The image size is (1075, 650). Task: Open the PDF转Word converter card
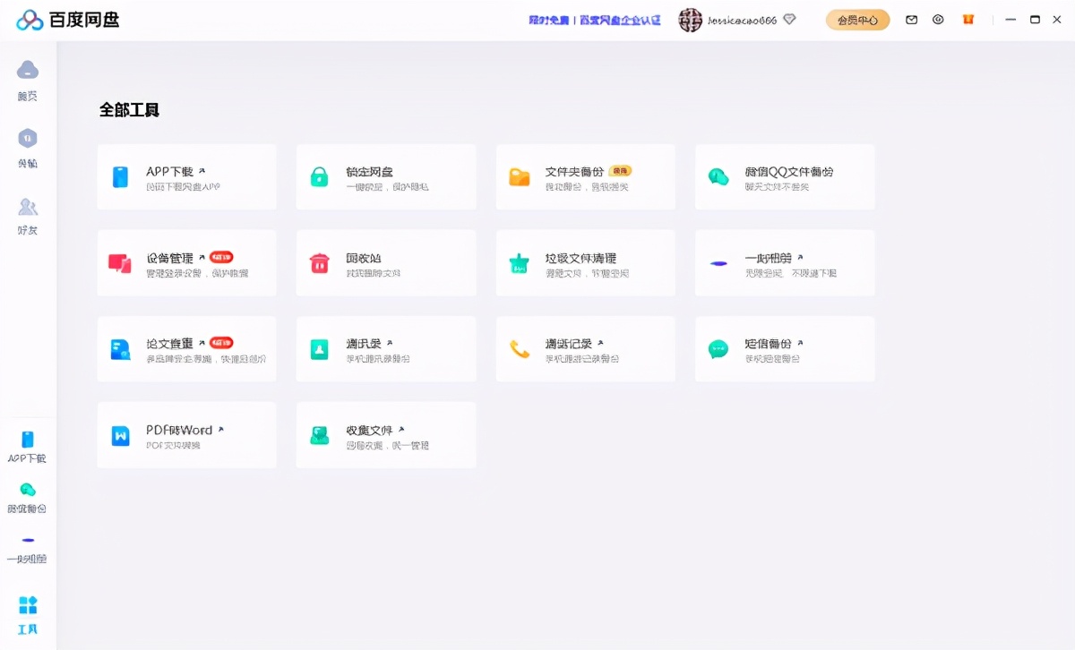point(186,435)
